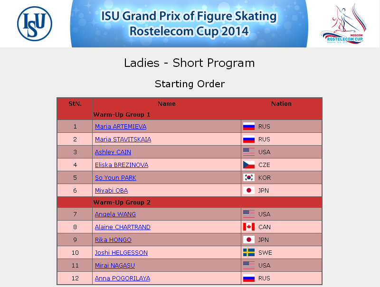Click the Rostelecom Cup Moscow logo
The image size is (380, 287).
(x=343, y=24)
